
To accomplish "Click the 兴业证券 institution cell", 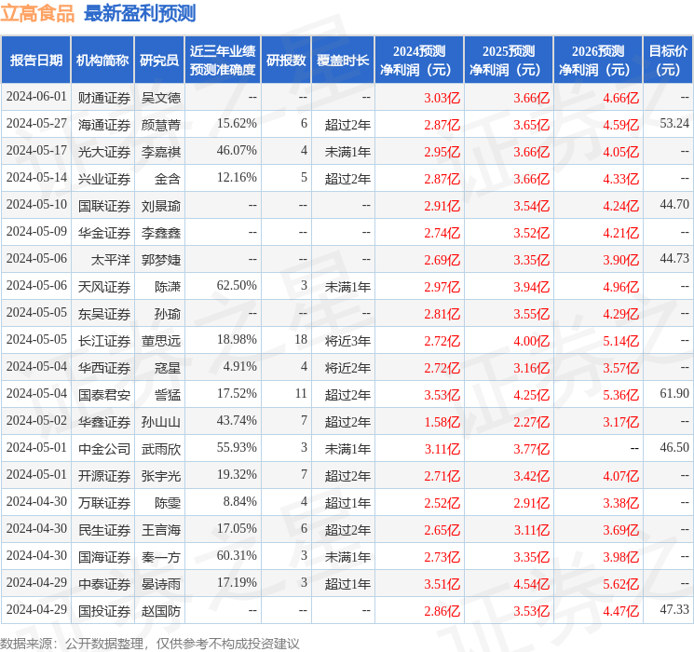I will [104, 179].
